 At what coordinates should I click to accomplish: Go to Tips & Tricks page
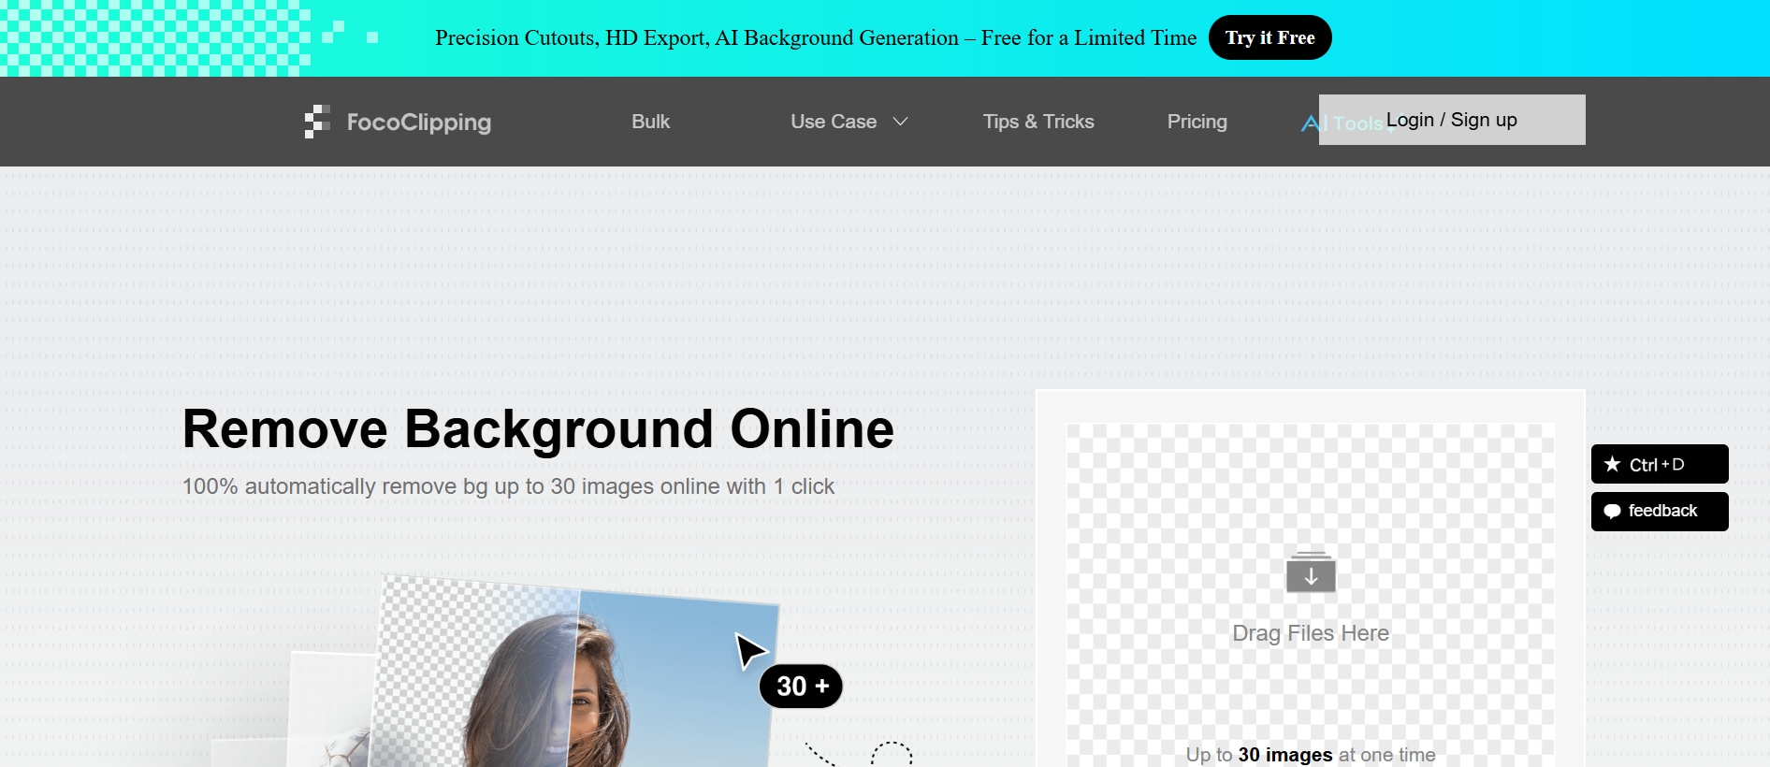point(1038,122)
